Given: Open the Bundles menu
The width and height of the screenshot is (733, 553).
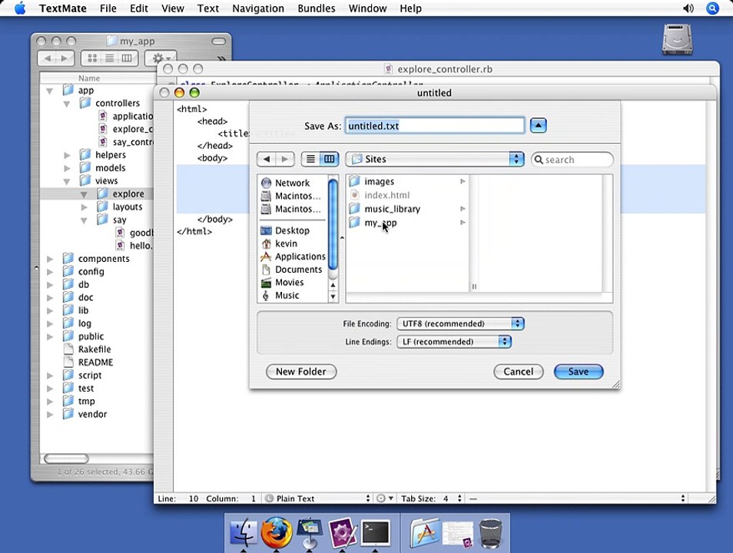Looking at the screenshot, I should point(317,8).
